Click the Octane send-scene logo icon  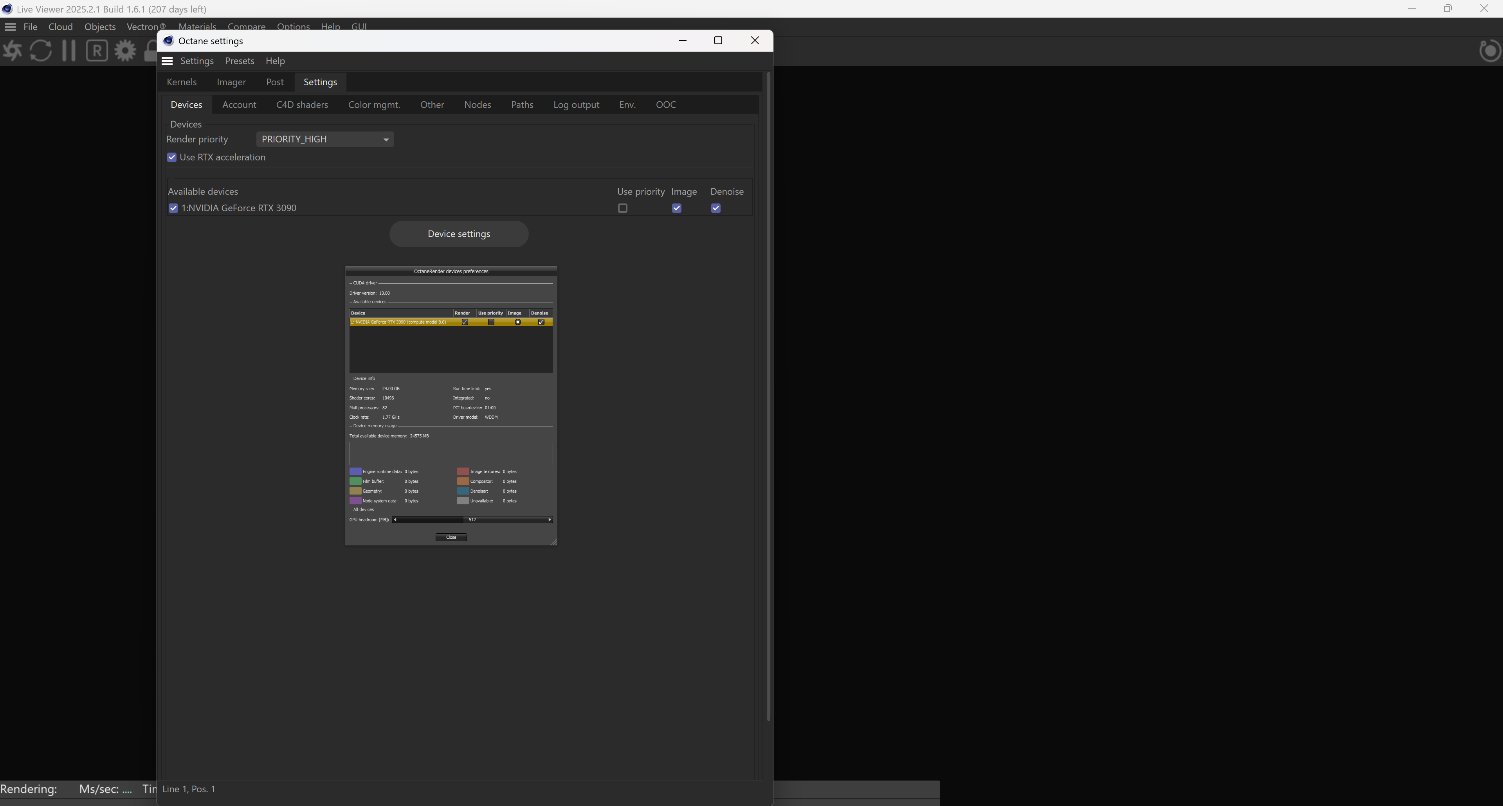click(x=12, y=51)
